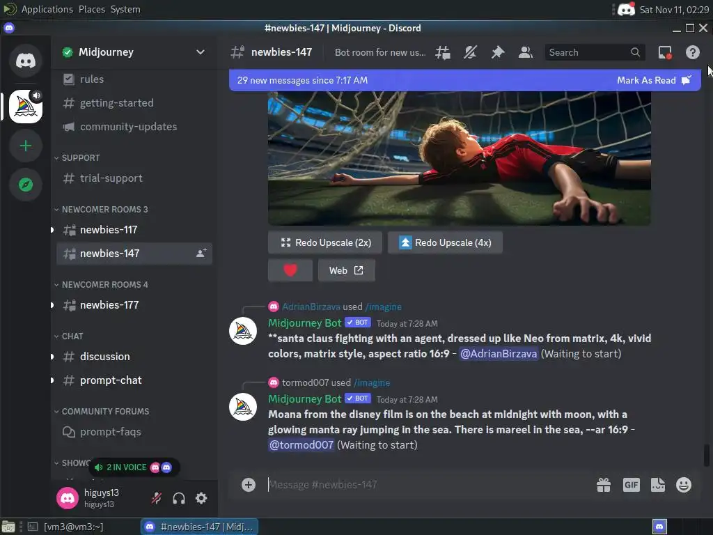
Task: Open the GIF picker
Action: point(631,485)
